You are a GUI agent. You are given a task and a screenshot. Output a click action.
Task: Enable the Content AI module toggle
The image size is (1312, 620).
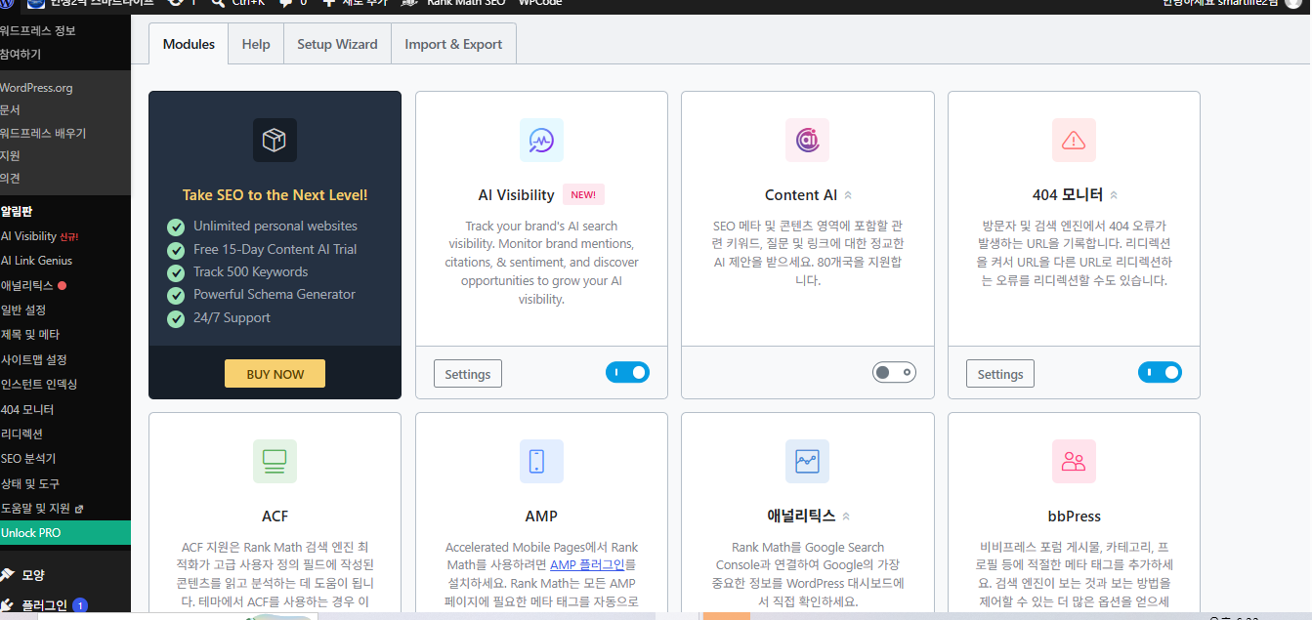point(894,372)
